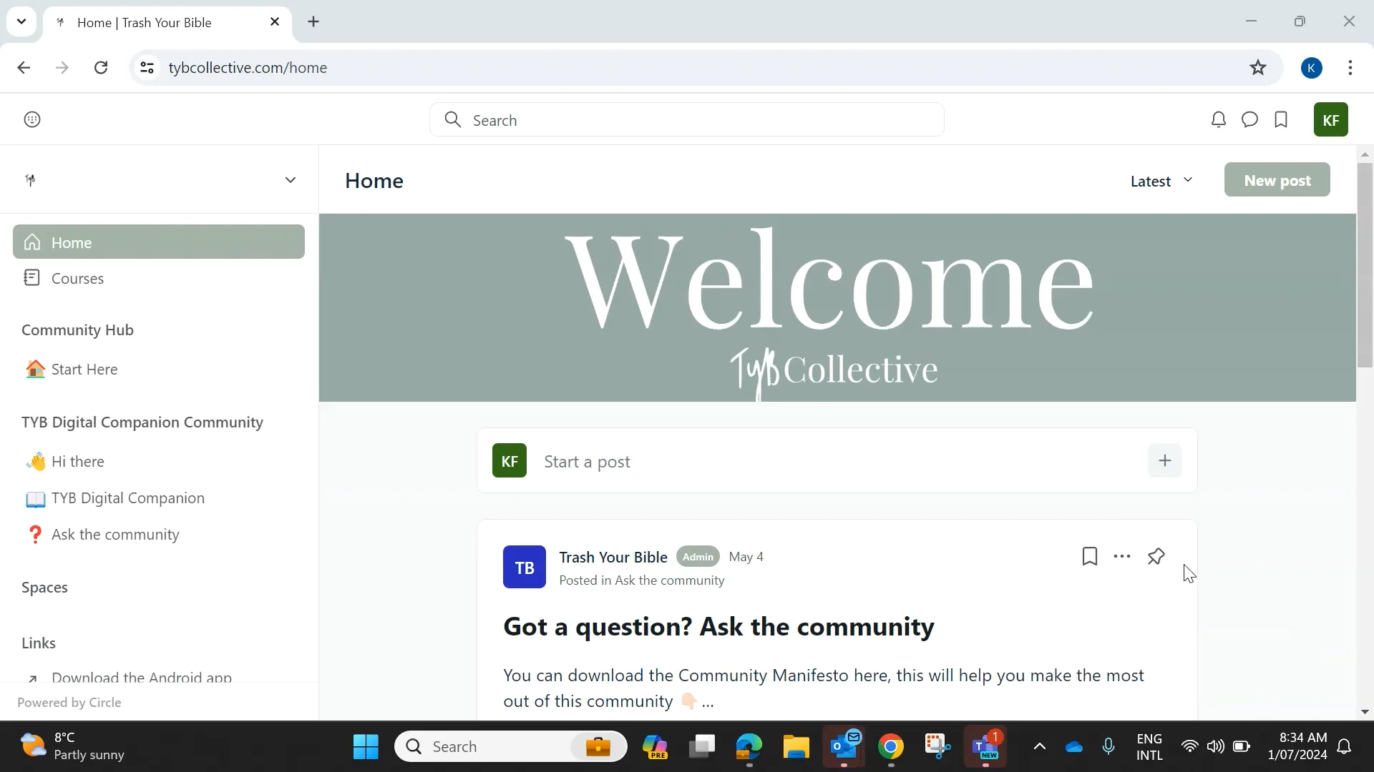Open the notifications bell

pos(1219,119)
